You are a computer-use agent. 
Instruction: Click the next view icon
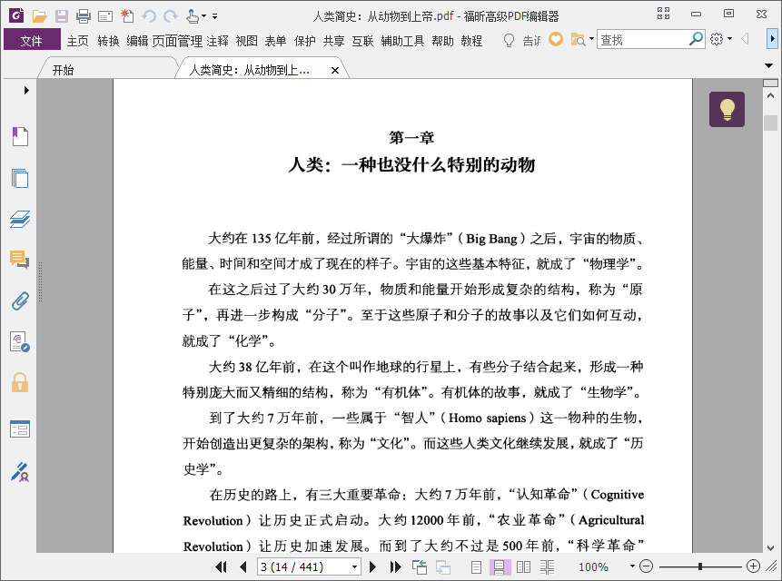tap(443, 567)
